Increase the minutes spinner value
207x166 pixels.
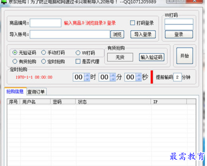point(113,75)
